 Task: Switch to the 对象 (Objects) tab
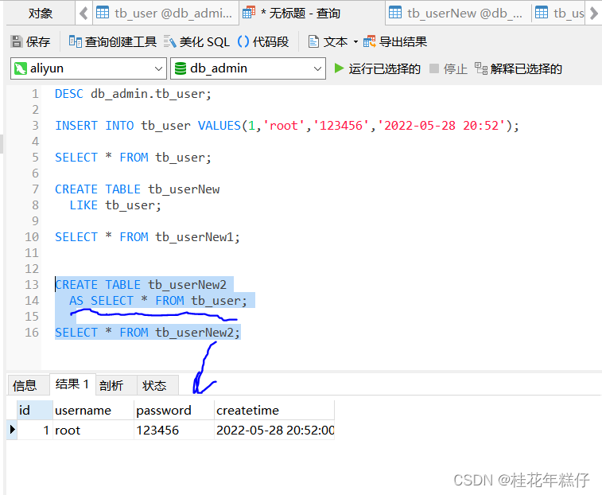(x=41, y=14)
